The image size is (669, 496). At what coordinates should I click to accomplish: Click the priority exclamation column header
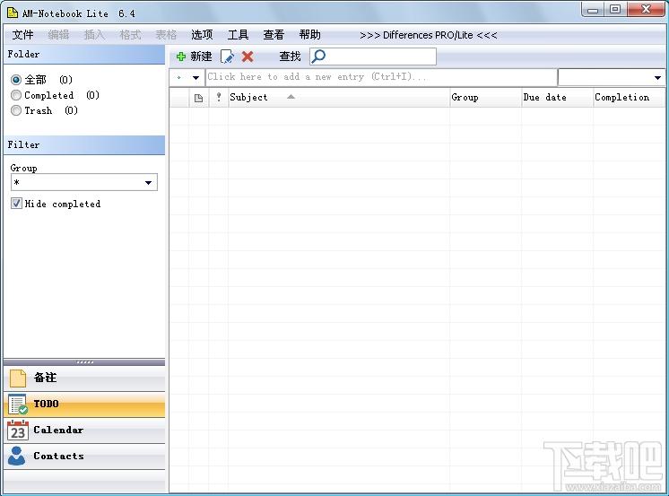coord(219,98)
